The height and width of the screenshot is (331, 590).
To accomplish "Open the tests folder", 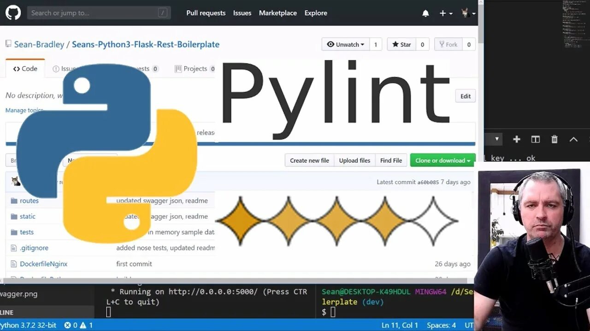I will coord(27,232).
